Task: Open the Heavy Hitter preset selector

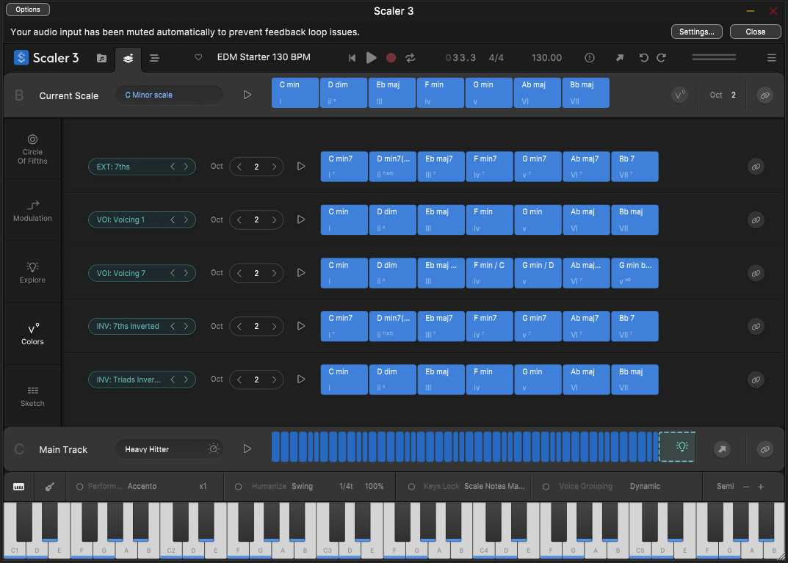Action: pos(171,449)
